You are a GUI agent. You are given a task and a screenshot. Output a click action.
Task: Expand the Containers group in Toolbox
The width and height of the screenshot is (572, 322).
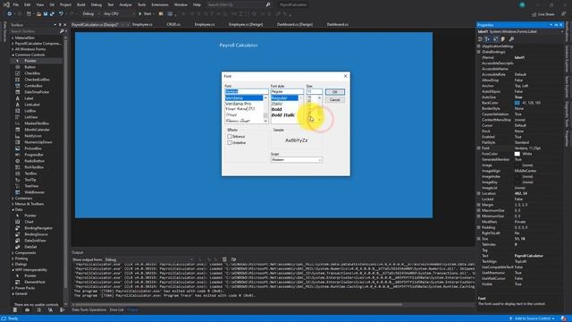coord(13,199)
